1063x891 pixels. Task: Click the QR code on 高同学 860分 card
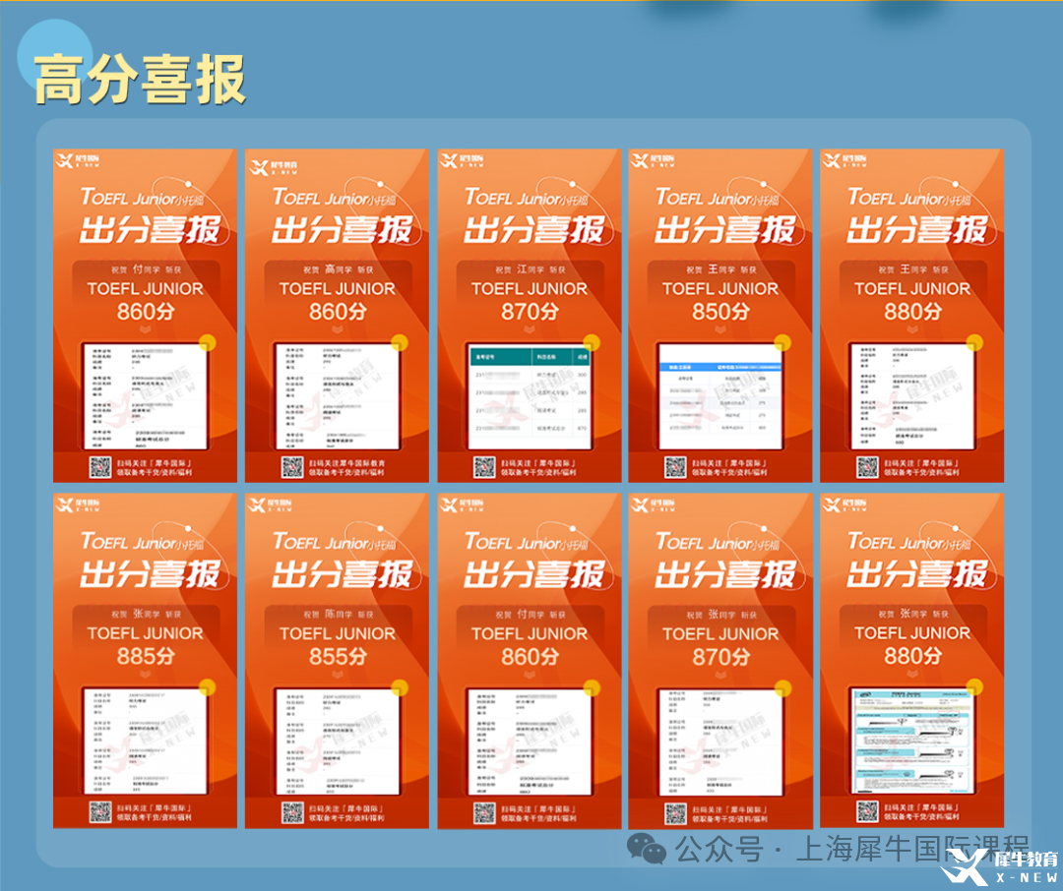[292, 467]
